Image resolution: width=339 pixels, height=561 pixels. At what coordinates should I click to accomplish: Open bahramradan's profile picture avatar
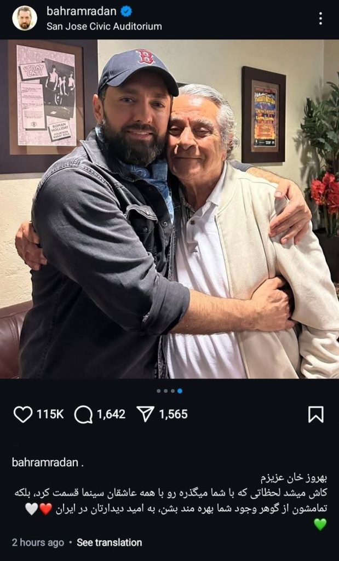tap(24, 19)
